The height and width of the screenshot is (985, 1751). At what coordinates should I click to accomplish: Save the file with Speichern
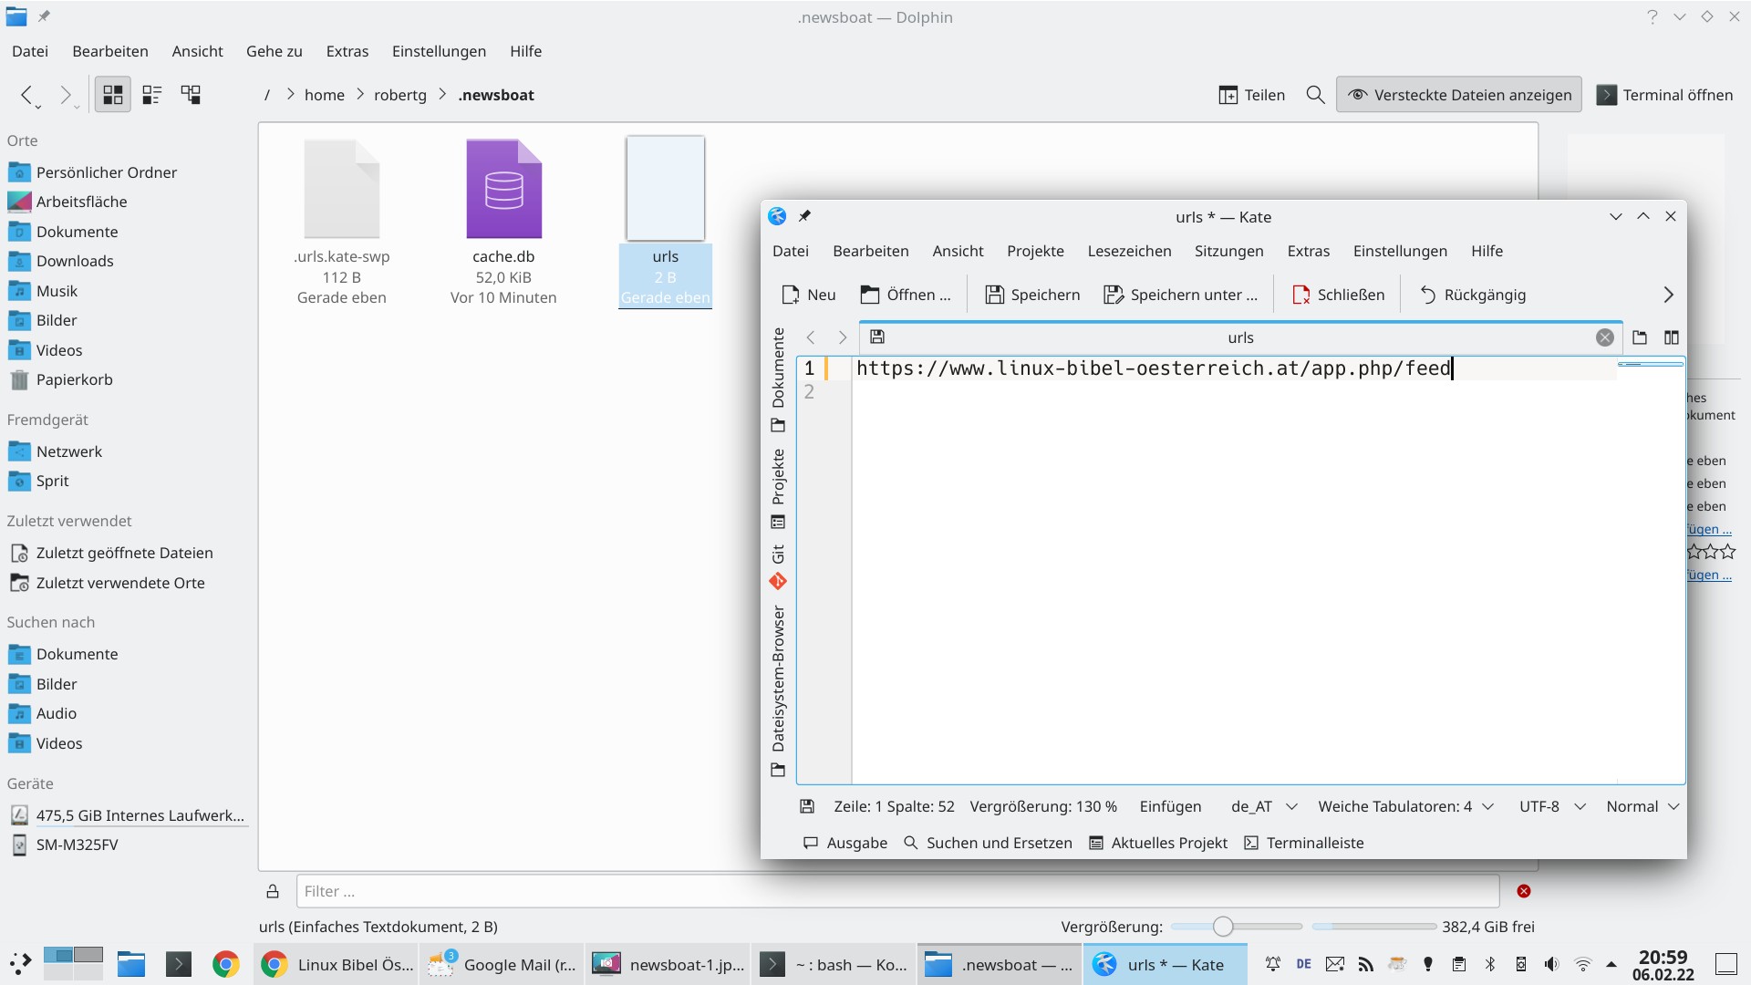[1032, 295]
